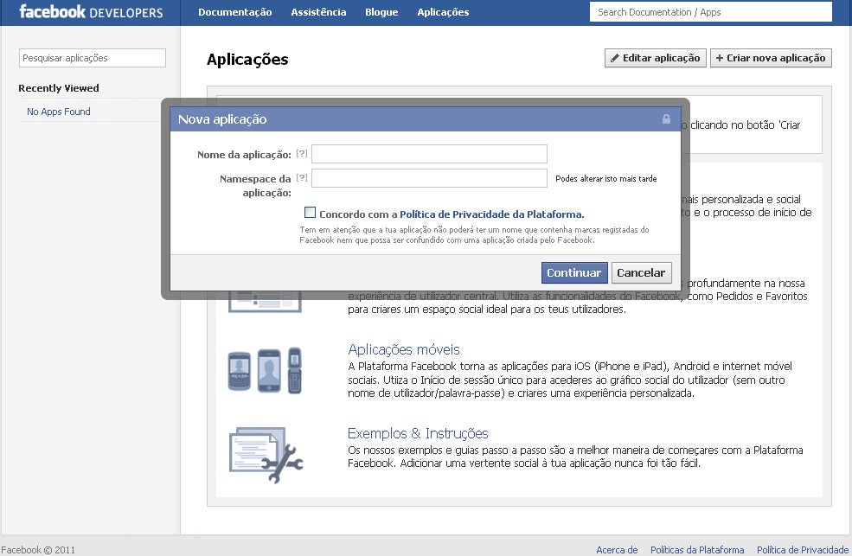Click the Cancelar button
Viewport: 852px width, 556px height.
coord(641,272)
